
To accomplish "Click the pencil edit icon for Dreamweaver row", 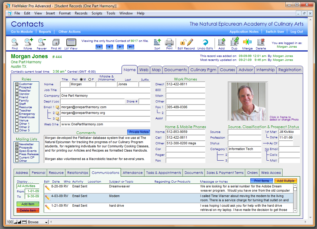I will [x=48, y=188].
